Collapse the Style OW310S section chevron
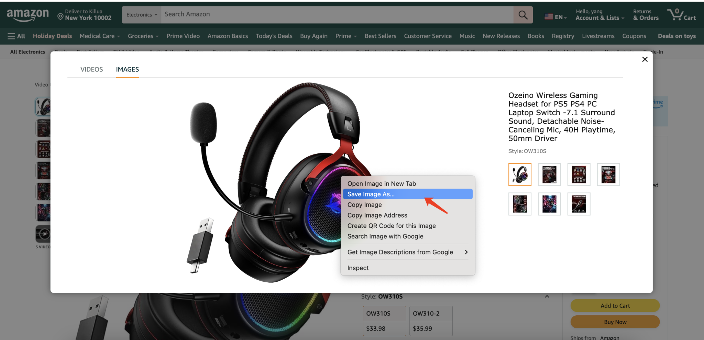This screenshot has width=704, height=340. pos(547,296)
